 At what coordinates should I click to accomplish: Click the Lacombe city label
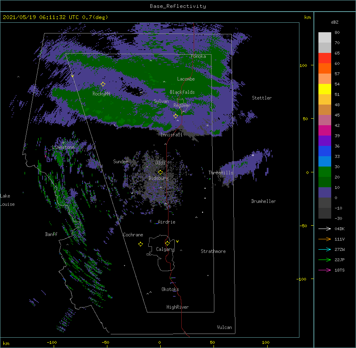(x=186, y=79)
